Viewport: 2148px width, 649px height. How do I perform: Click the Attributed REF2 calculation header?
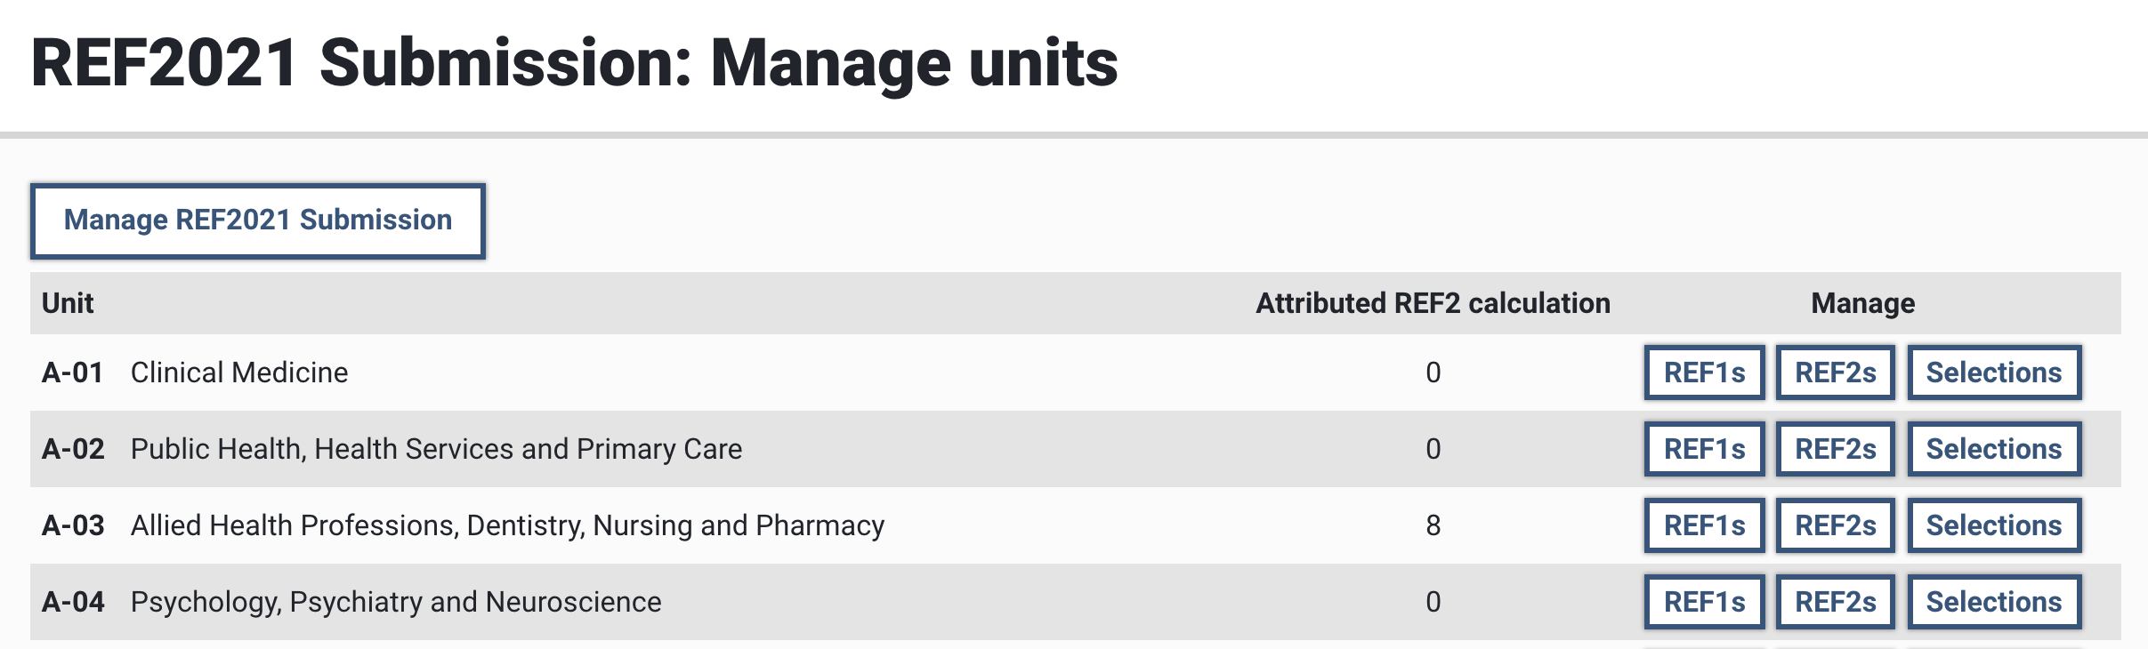pos(1433,303)
